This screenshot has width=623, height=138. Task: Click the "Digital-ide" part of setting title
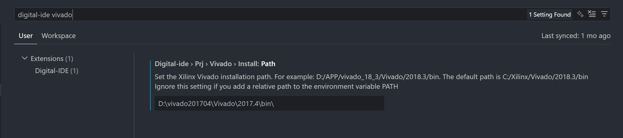point(171,64)
